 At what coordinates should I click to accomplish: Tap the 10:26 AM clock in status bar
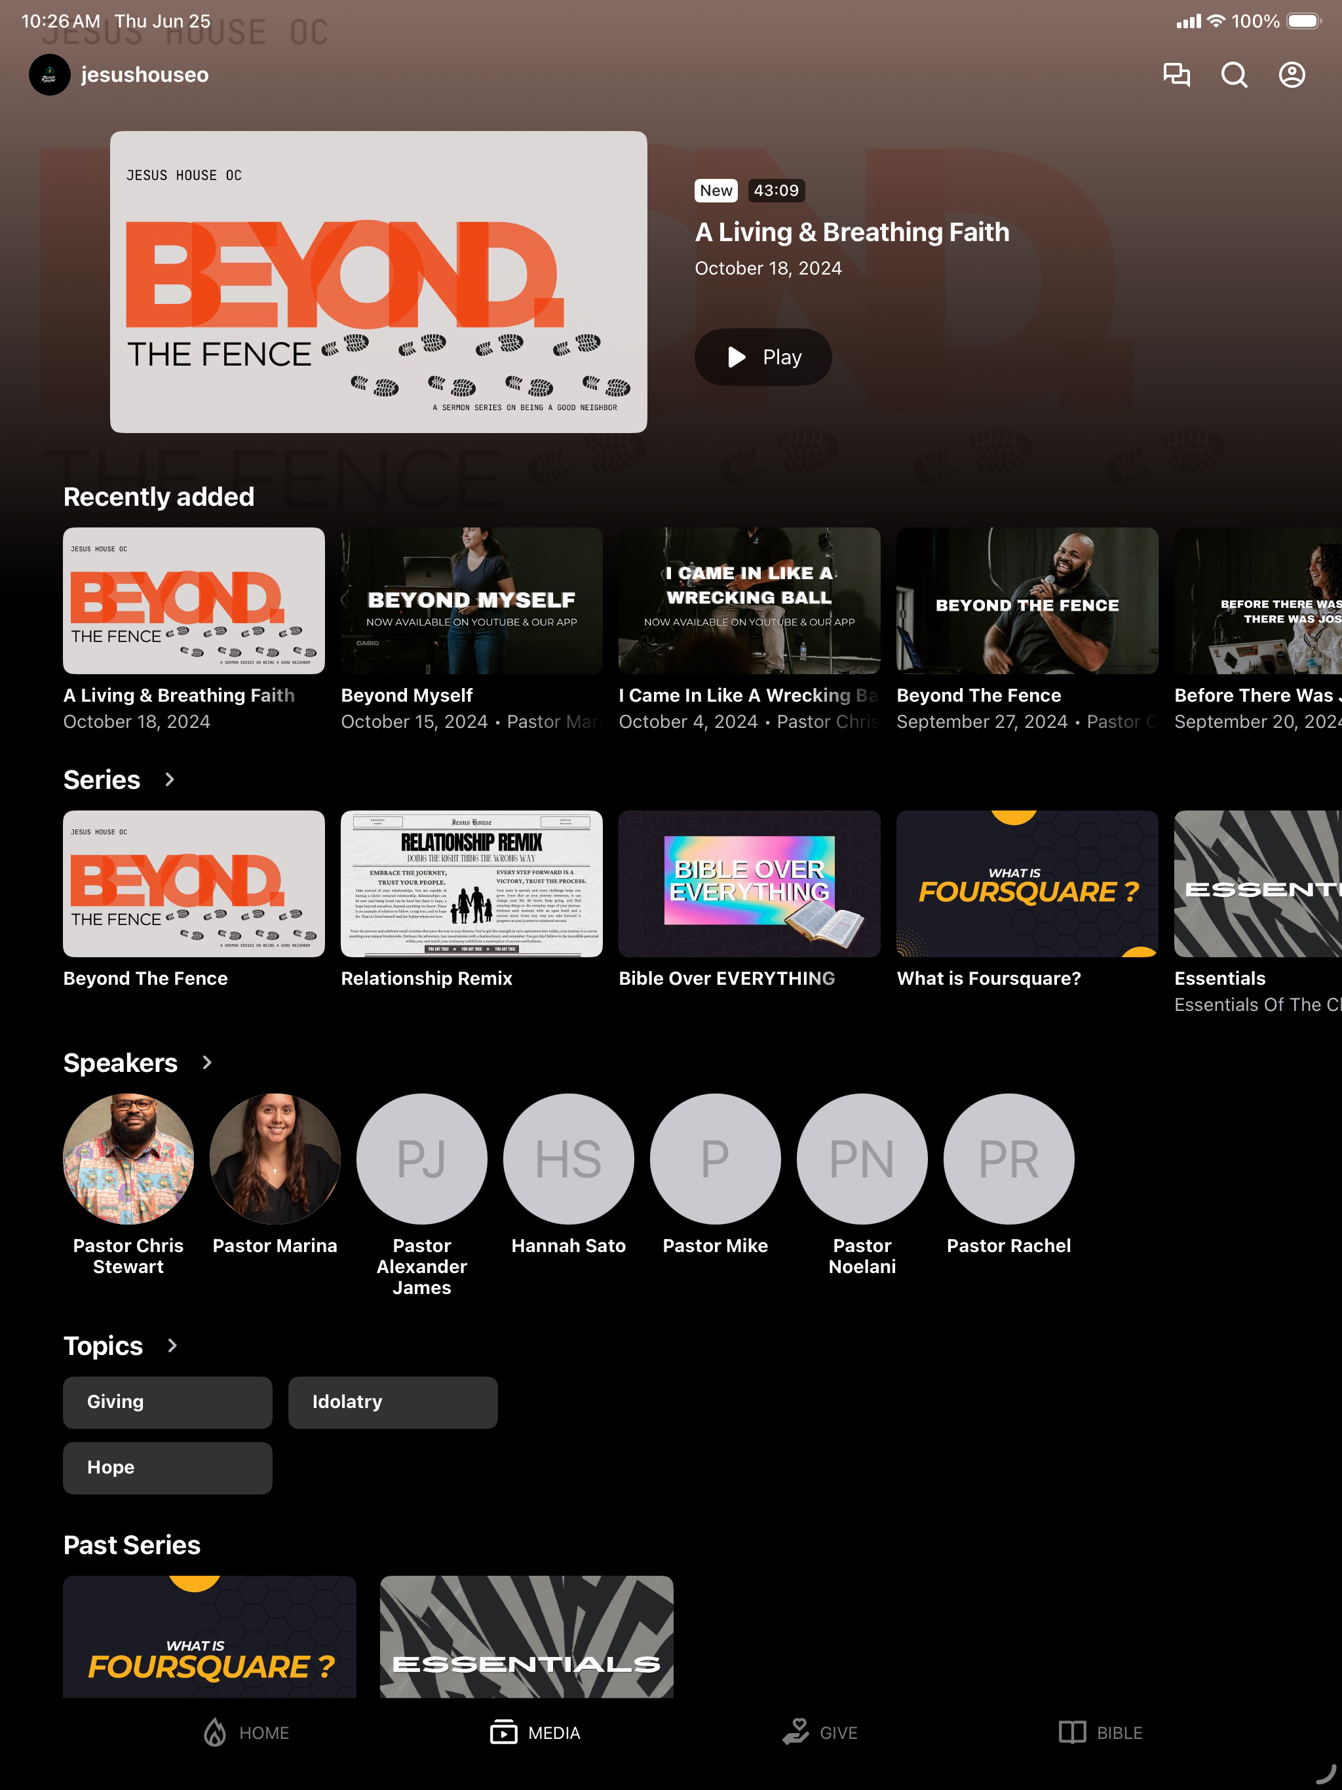(x=61, y=21)
